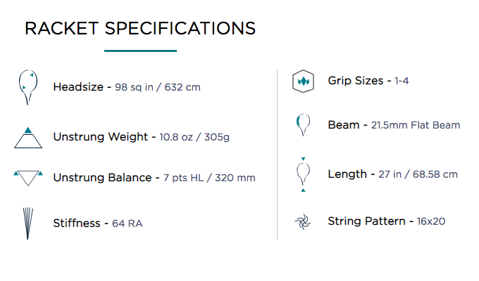Click the 16x20 string pattern value

click(x=431, y=221)
